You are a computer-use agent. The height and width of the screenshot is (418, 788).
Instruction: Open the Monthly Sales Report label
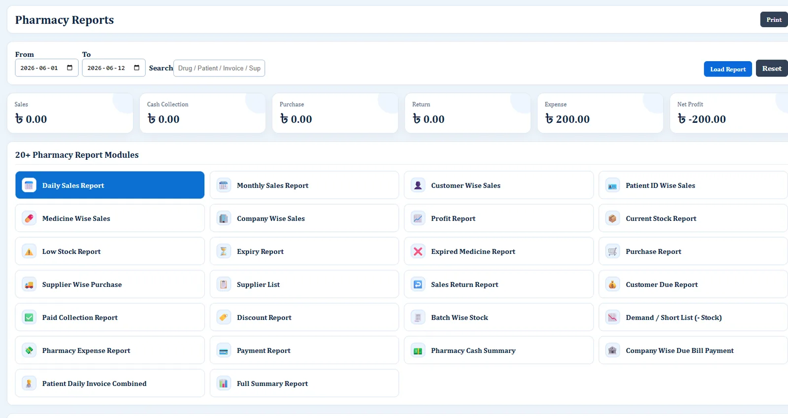pyautogui.click(x=272, y=185)
